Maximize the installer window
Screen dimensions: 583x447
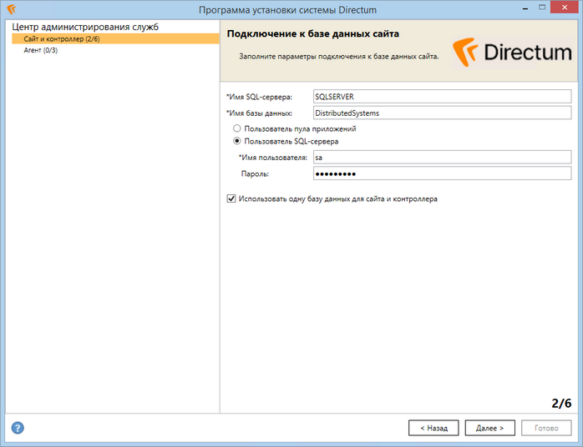542,8
